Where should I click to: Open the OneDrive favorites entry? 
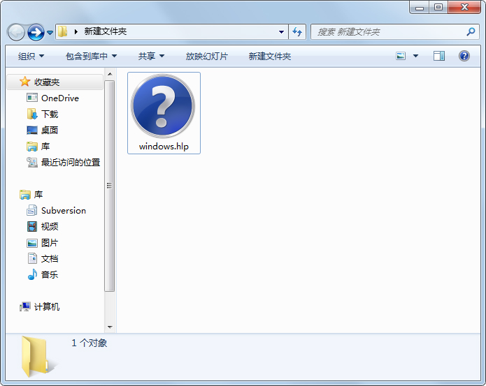pyautogui.click(x=59, y=98)
